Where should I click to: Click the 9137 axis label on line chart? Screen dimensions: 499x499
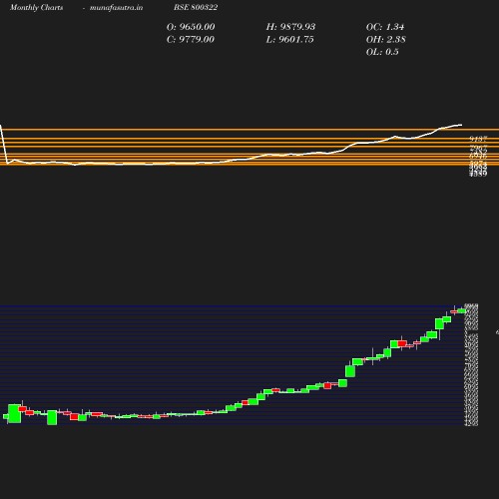pyautogui.click(x=478, y=139)
